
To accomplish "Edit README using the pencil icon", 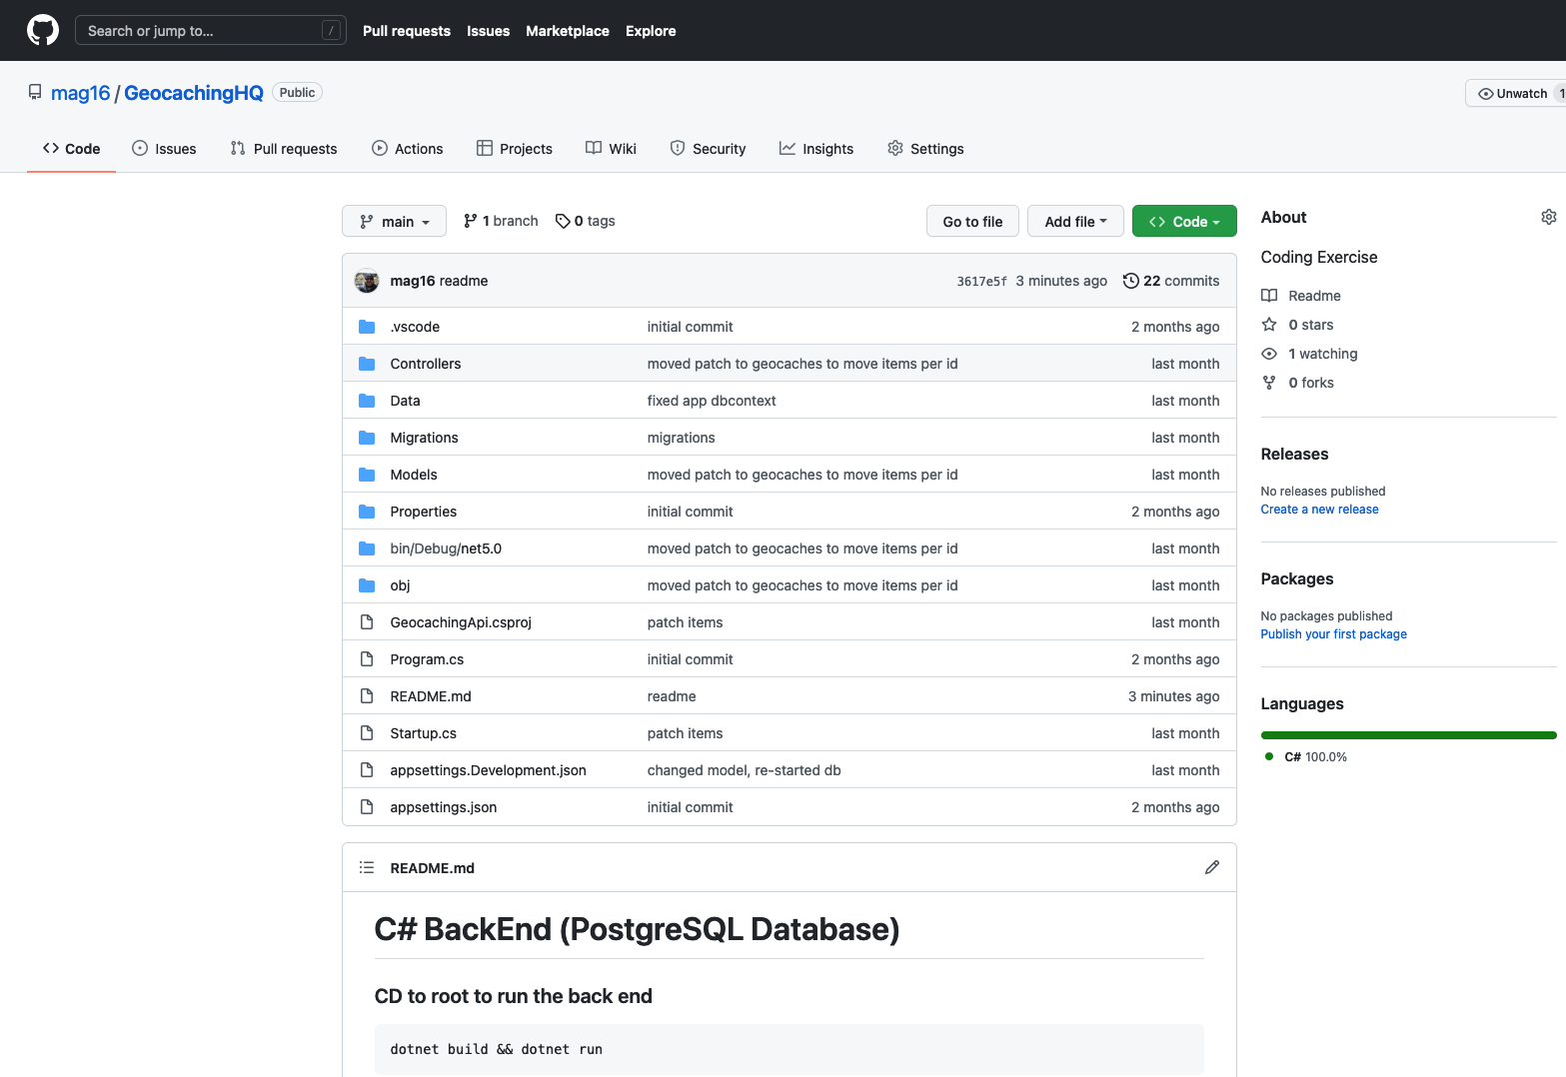I will [1211, 867].
